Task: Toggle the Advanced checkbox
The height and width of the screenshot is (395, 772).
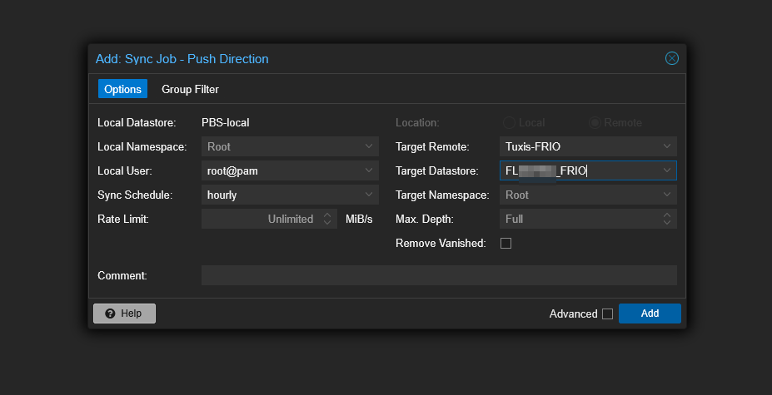Action: pos(608,314)
